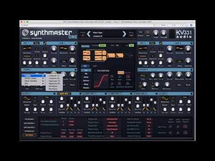Image resolution: width=215 pixels, height=161 pixels.
Task: Click first curve shape icon under MOD ENV 1
Action: (x=69, y=109)
